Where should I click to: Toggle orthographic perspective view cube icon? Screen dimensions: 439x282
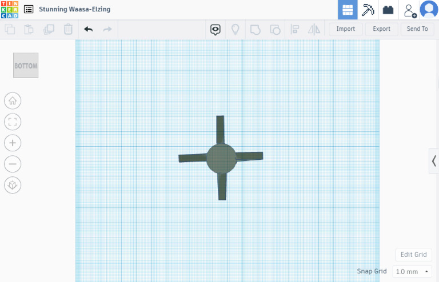pos(13,185)
